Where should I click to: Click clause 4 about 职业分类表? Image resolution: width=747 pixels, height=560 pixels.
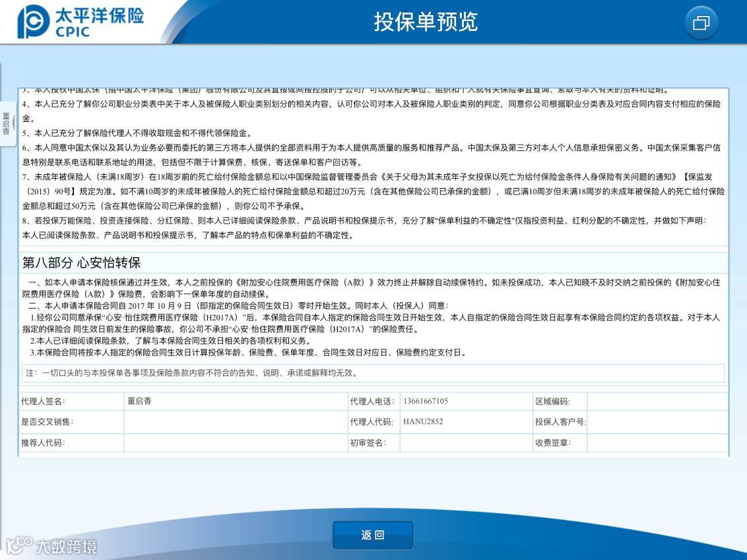[372, 111]
